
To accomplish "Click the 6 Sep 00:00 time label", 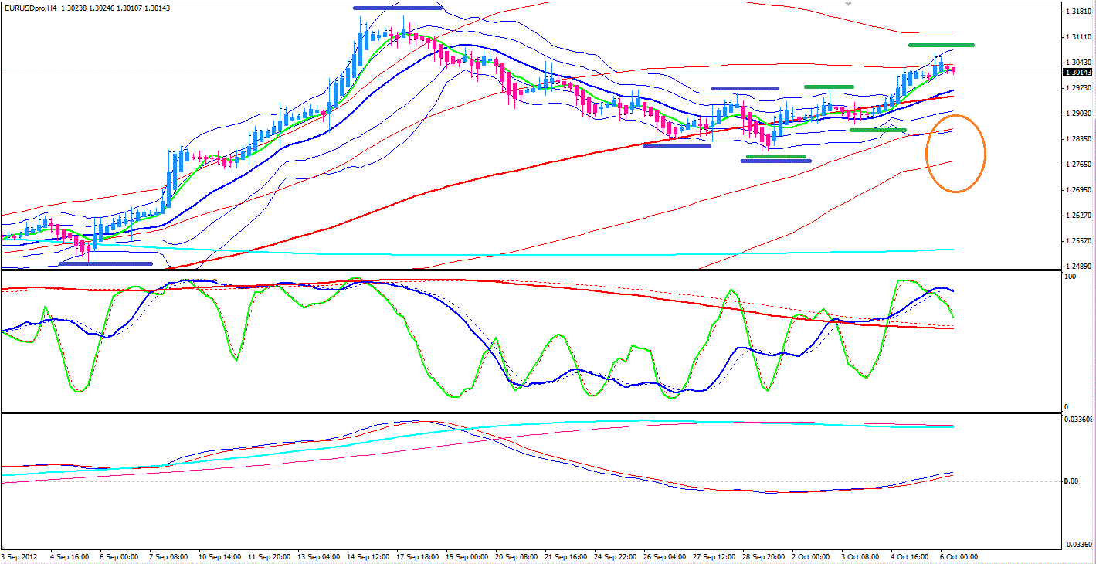I will [x=119, y=556].
